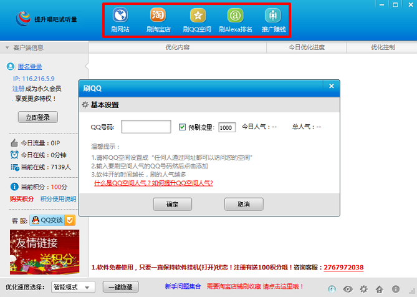The height and width of the screenshot is (297, 417).
Task: Choose the 刷Alexa排名 icon
Action: (x=236, y=15)
